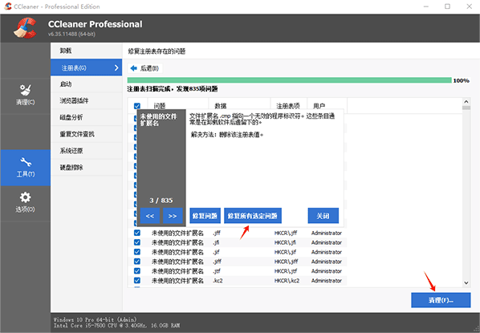Maximize the CCleaner window

pos(447,6)
